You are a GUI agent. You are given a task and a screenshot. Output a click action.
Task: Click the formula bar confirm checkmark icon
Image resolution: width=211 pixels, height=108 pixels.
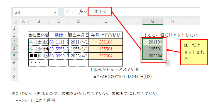coord(74,12)
